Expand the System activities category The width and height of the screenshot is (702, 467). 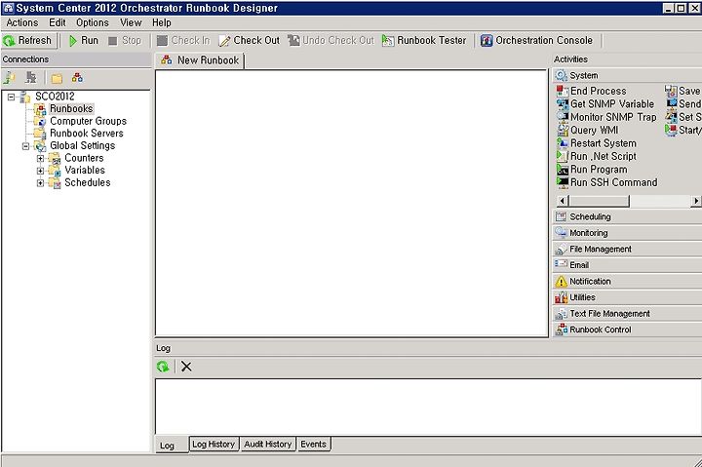coord(628,76)
